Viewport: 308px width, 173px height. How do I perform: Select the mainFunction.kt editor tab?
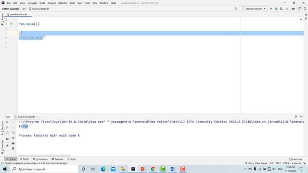(18, 14)
